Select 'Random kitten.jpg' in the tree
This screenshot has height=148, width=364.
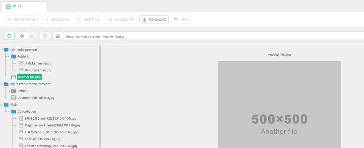(x=38, y=70)
